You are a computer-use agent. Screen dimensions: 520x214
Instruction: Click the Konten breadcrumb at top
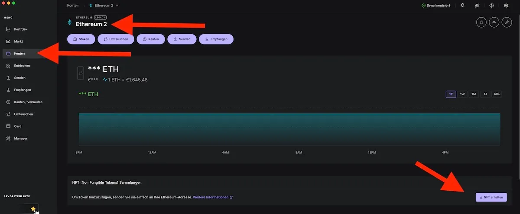(73, 6)
